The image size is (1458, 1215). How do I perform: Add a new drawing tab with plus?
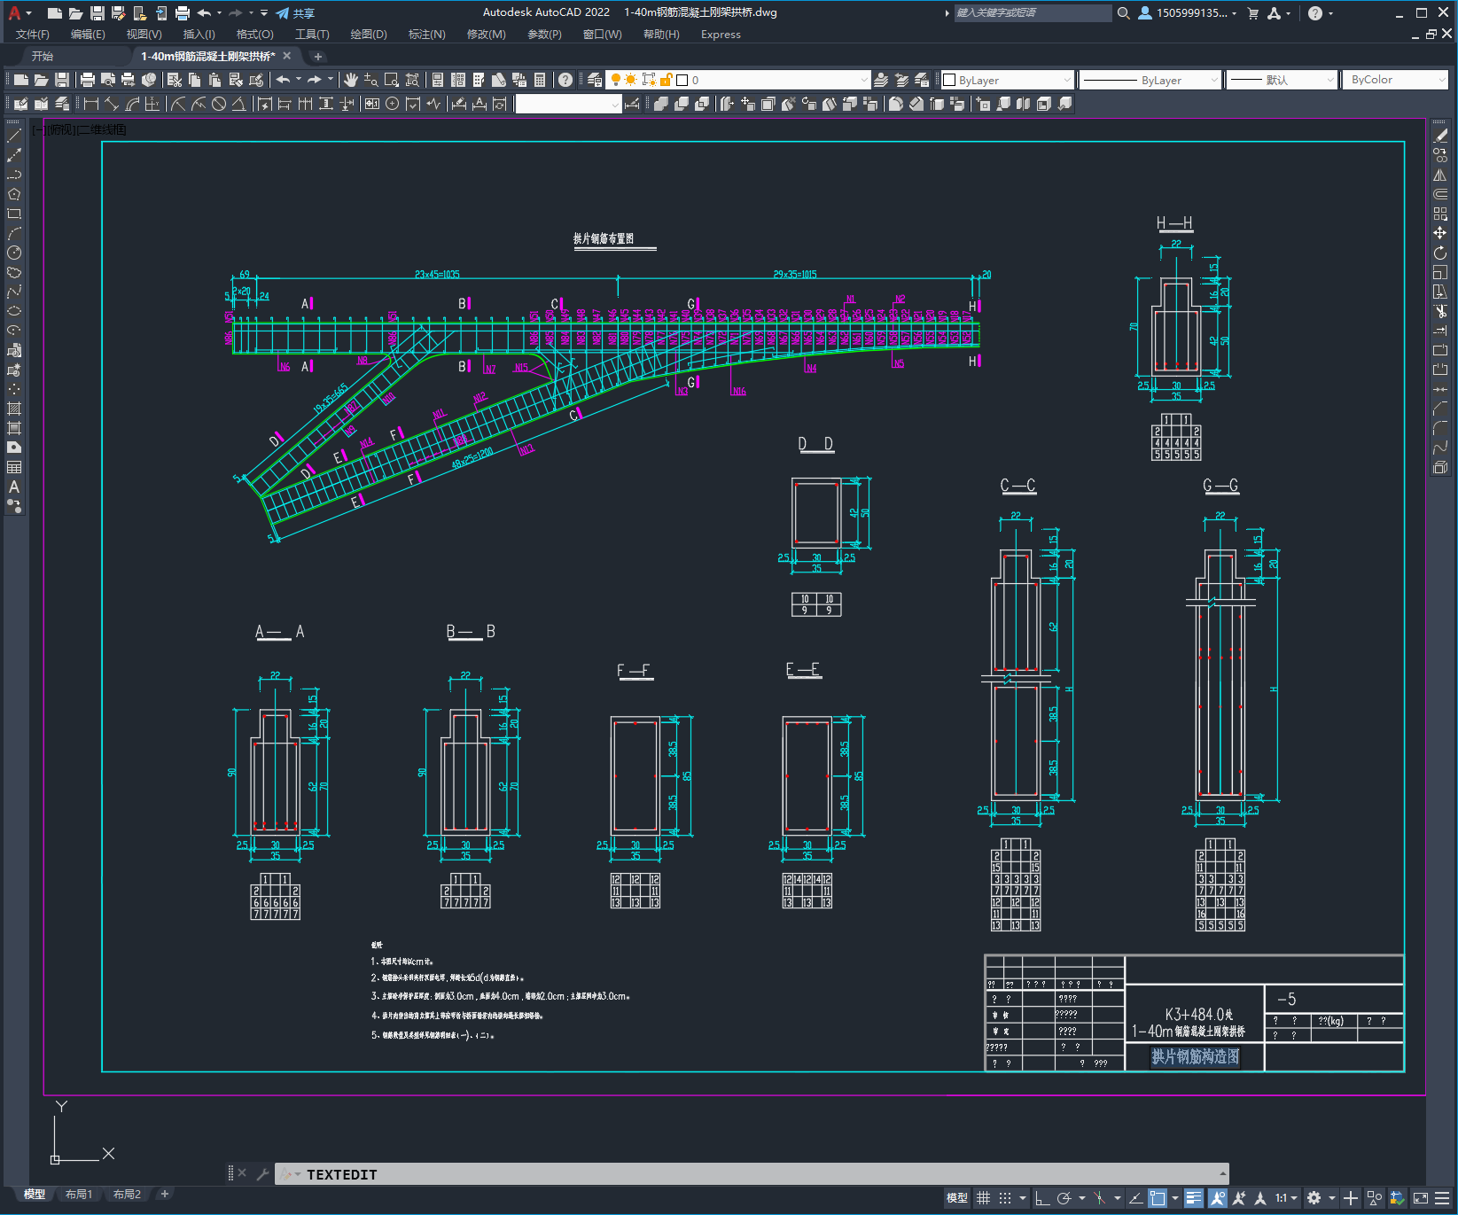point(318,56)
